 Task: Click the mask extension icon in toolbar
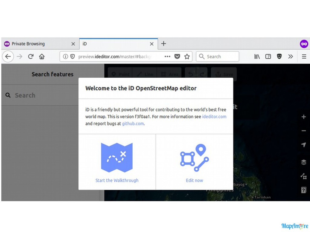point(279,56)
